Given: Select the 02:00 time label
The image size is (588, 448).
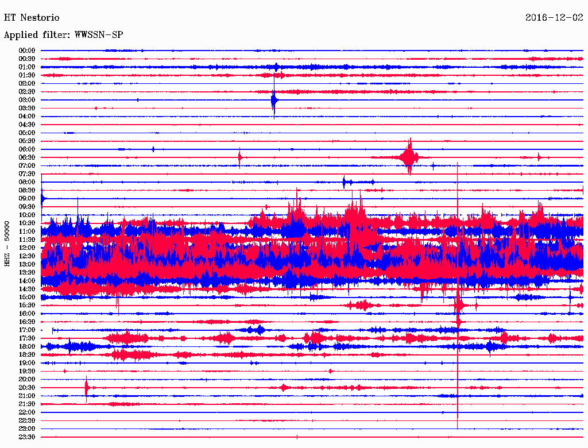Looking at the screenshot, I should pyautogui.click(x=27, y=83).
